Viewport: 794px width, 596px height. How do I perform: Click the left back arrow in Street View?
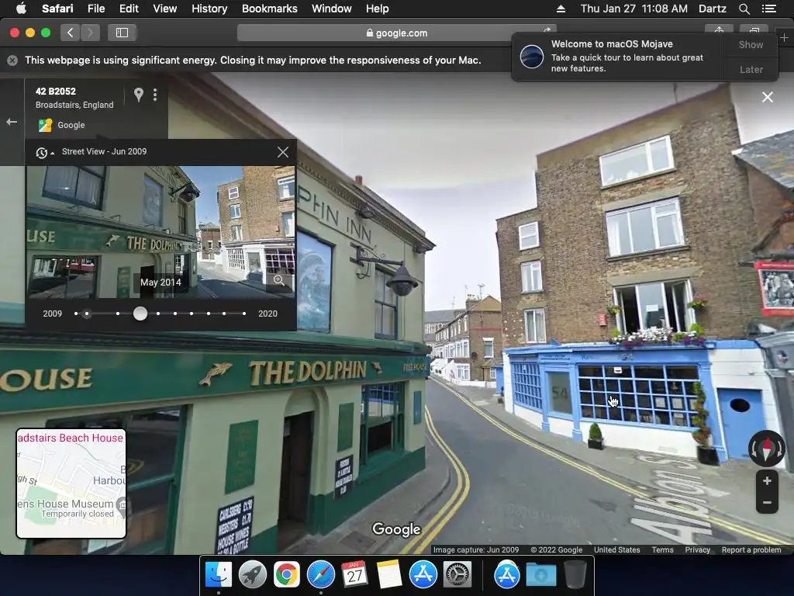[x=12, y=122]
